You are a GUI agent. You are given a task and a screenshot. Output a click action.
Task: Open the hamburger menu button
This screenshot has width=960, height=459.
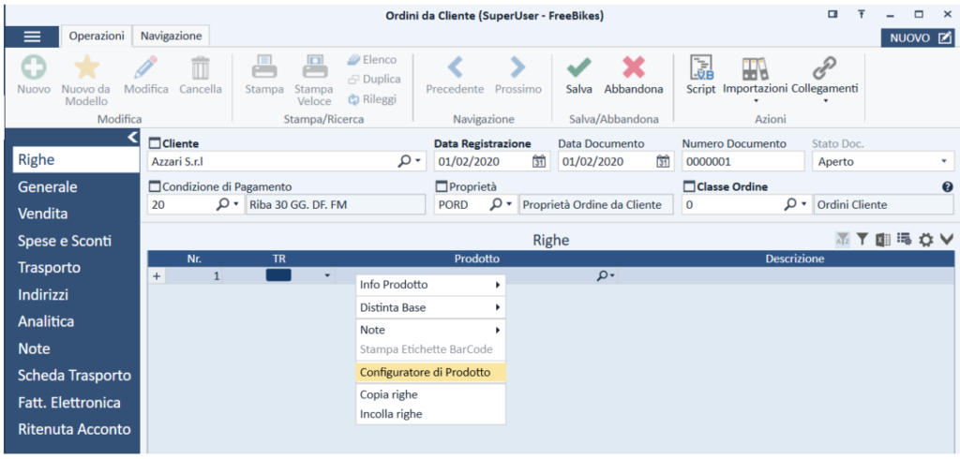coord(32,37)
